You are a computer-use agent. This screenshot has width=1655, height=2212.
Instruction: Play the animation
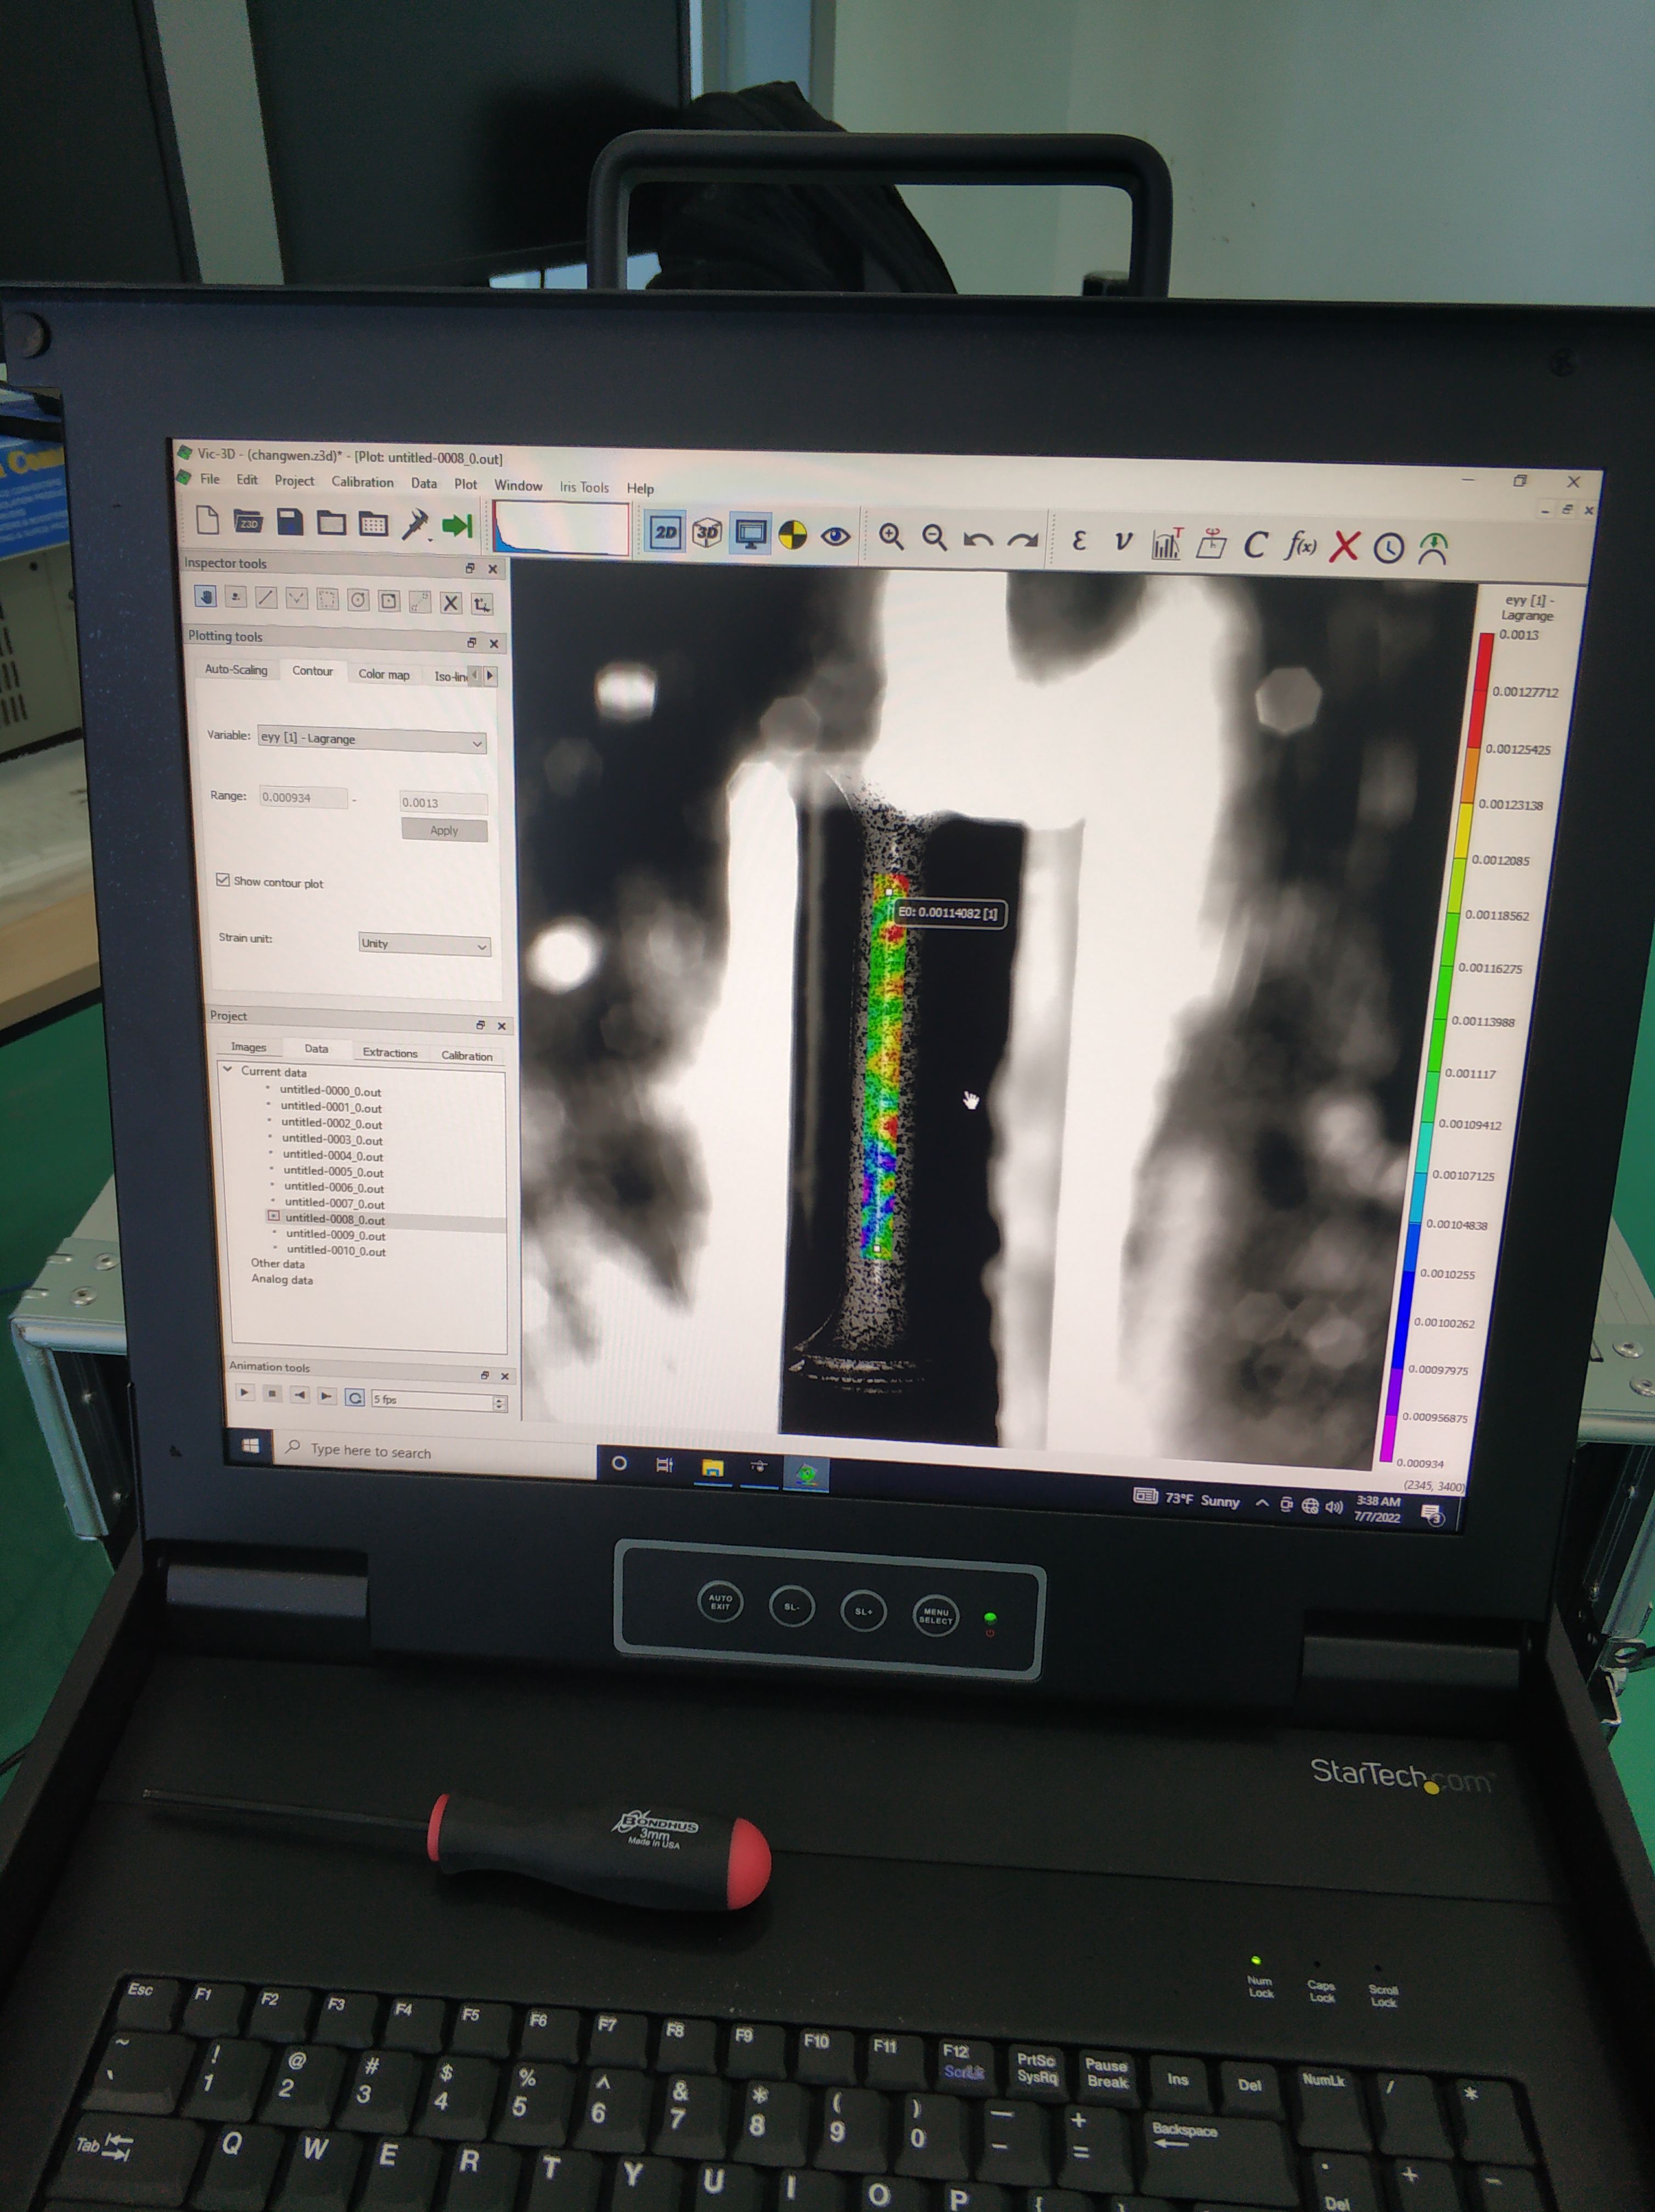(244, 1392)
